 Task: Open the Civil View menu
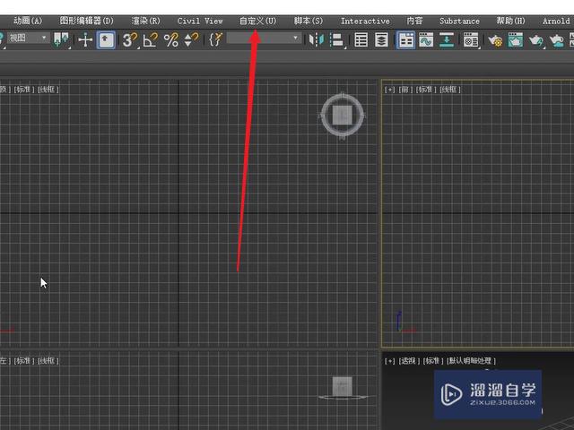(200, 21)
